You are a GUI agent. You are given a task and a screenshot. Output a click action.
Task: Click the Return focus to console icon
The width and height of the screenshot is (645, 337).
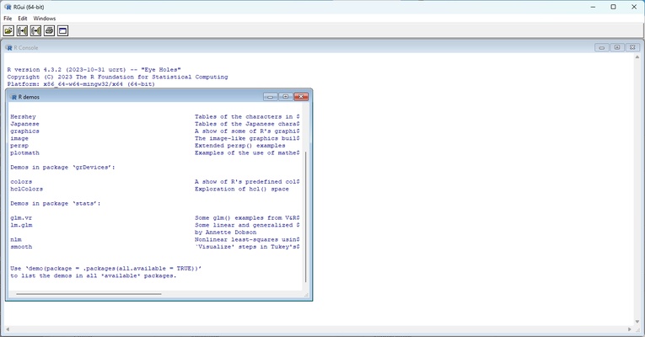pos(63,31)
